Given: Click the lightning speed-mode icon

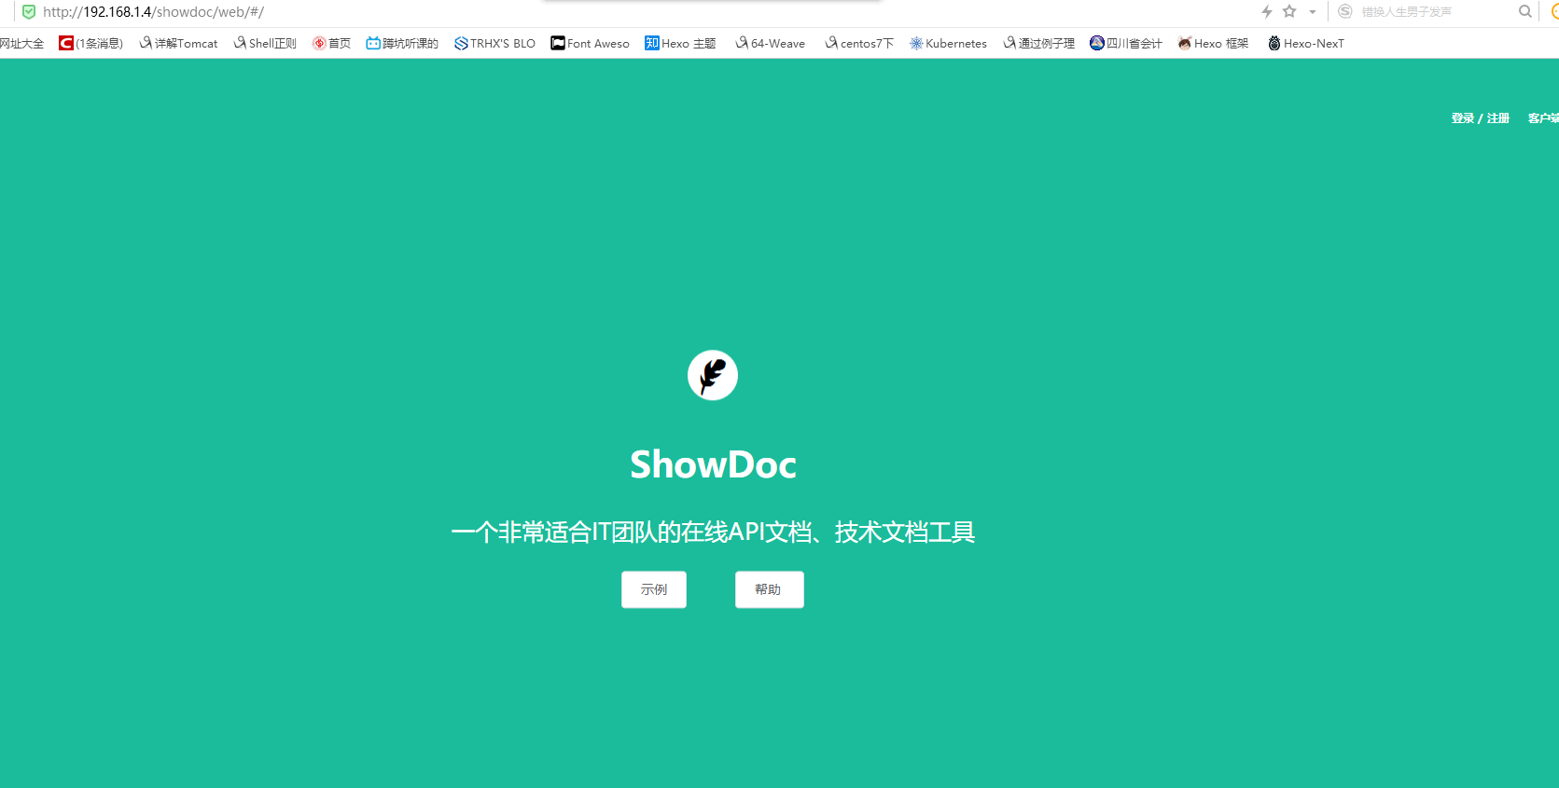Looking at the screenshot, I should [1267, 12].
